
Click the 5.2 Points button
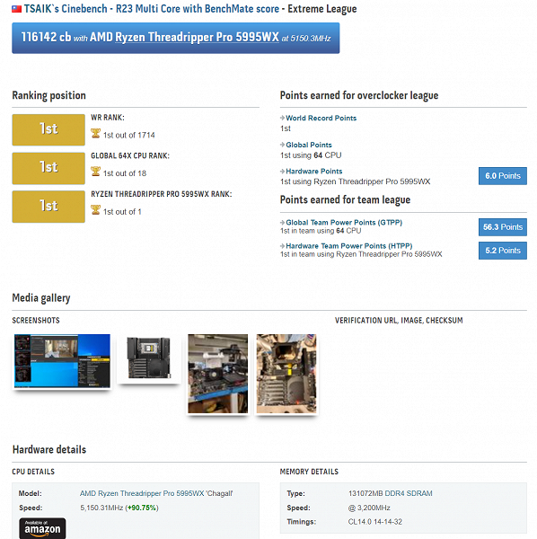click(x=502, y=251)
